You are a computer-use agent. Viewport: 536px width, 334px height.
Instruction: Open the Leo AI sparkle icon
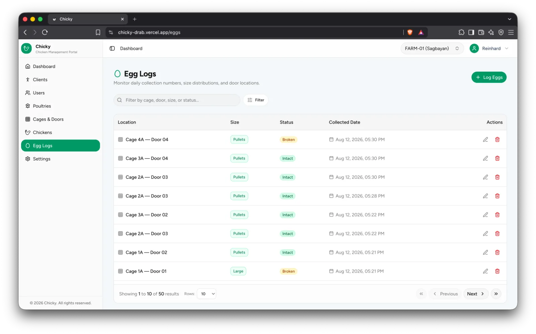pos(491,32)
